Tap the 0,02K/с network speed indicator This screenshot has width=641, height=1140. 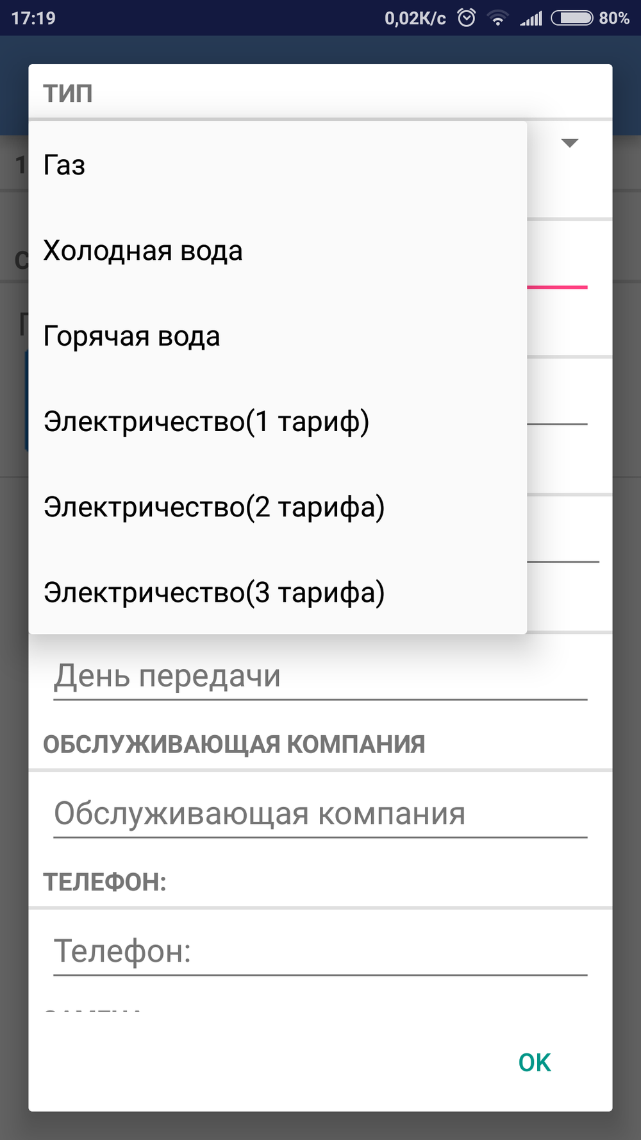[415, 18]
